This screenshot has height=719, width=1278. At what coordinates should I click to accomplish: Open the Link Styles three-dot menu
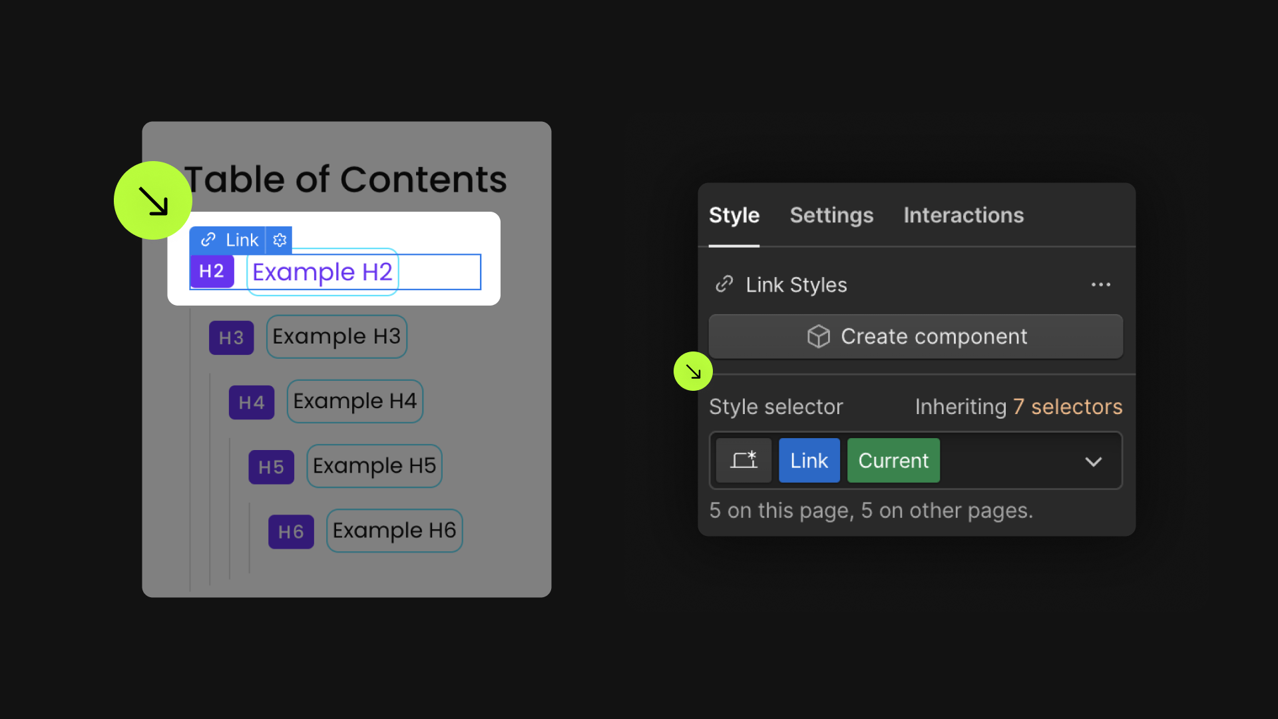point(1101,284)
